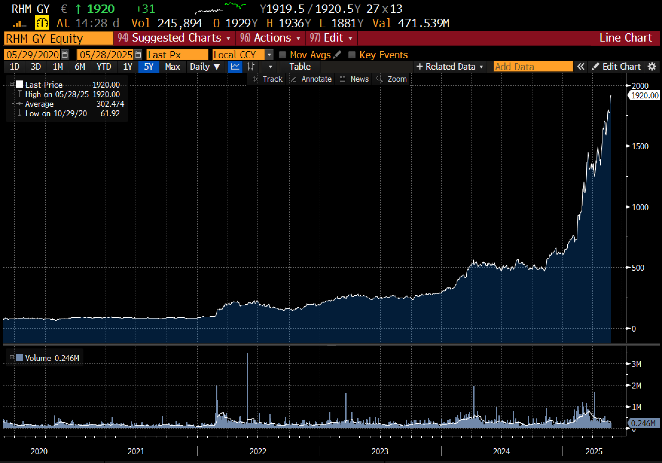
Task: Click the yellow alert gauge icon
Action: tap(42, 23)
